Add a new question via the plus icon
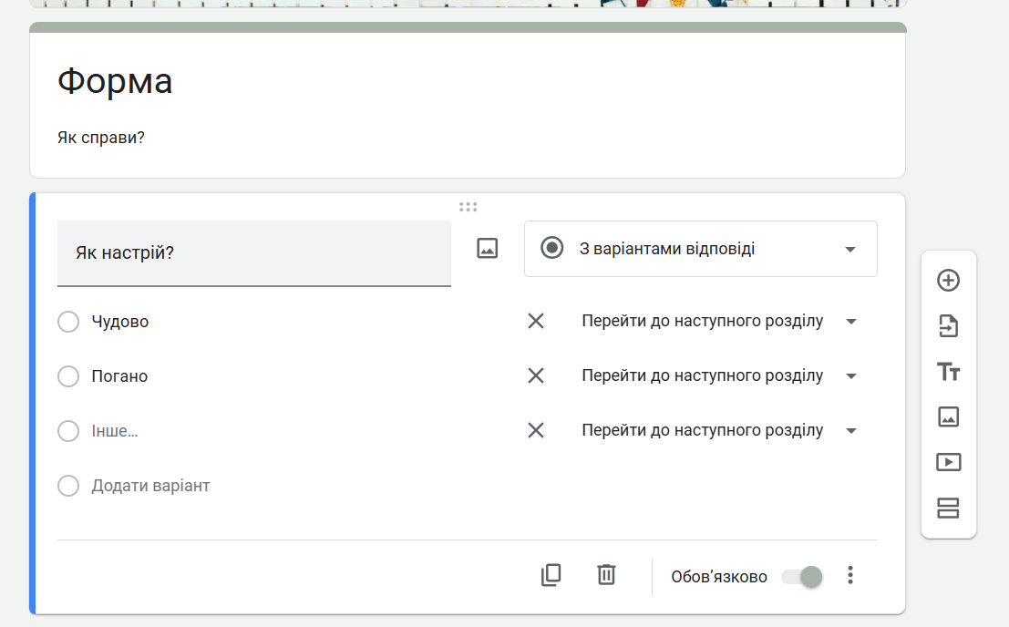1009x627 pixels. pyautogui.click(x=948, y=281)
